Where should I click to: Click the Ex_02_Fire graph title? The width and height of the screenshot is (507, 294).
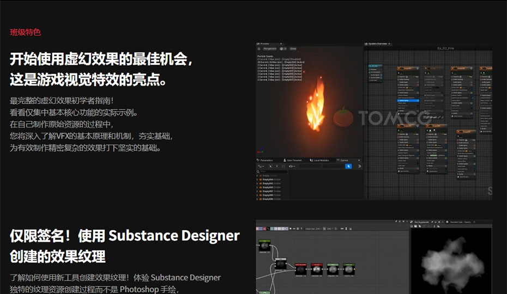(445, 48)
